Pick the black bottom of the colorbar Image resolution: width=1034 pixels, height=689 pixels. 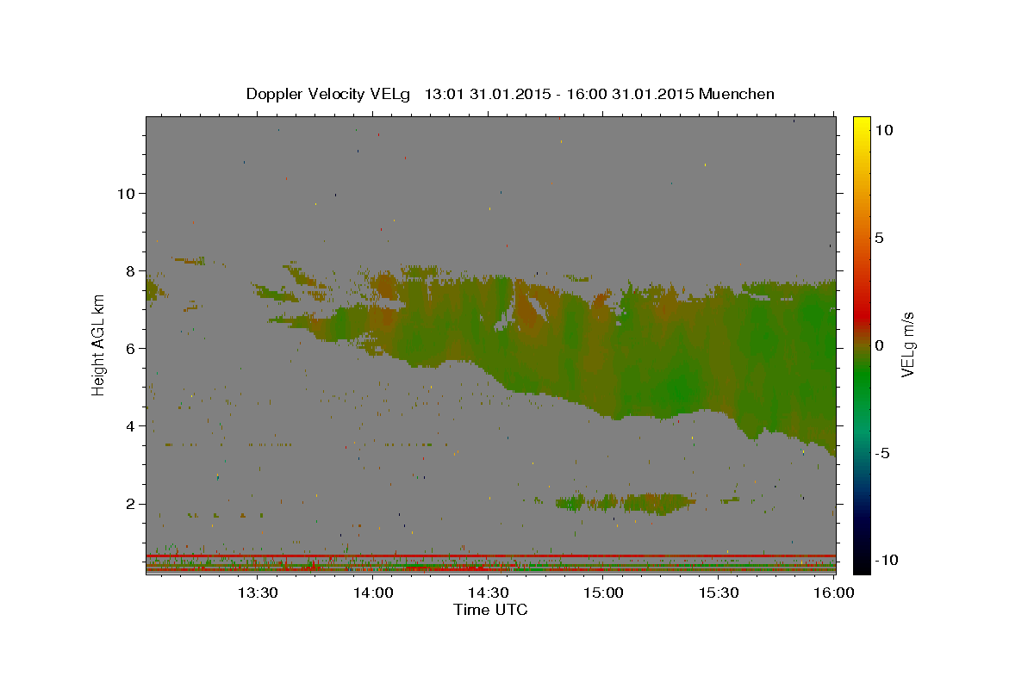861,566
